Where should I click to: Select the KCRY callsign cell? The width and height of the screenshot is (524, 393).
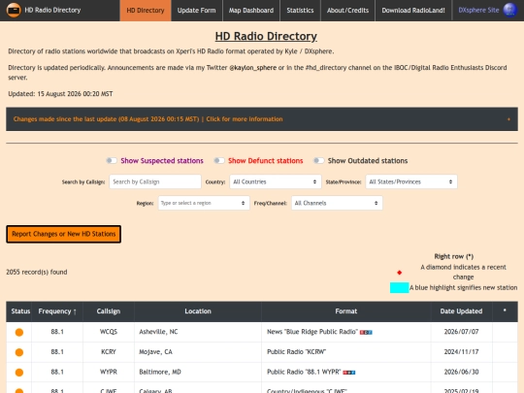coord(109,352)
